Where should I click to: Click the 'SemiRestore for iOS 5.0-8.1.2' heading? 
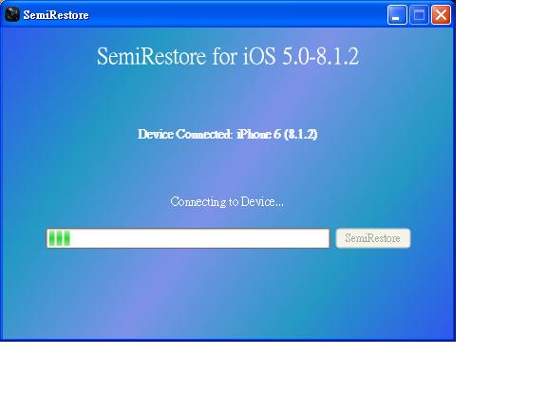click(228, 56)
